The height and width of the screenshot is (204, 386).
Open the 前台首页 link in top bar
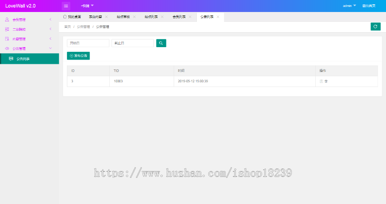[369, 6]
